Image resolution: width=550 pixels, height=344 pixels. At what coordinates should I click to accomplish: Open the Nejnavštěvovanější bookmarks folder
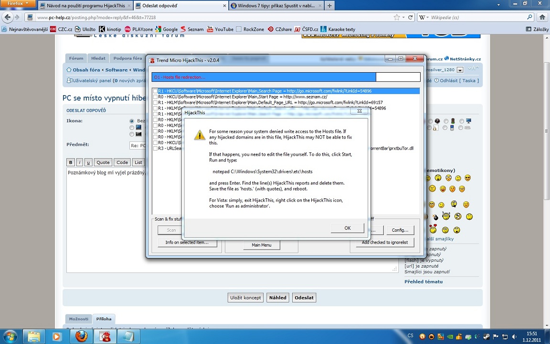tap(24, 29)
